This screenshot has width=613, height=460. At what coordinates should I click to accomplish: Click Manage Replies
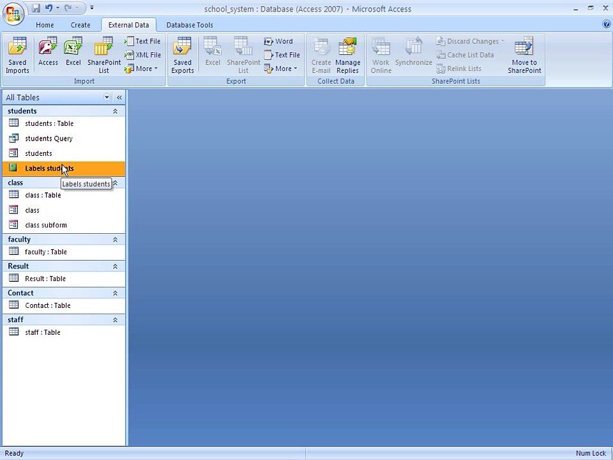click(x=347, y=55)
